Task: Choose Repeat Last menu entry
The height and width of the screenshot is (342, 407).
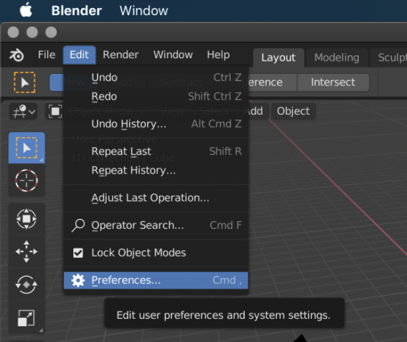Action: 156,151
